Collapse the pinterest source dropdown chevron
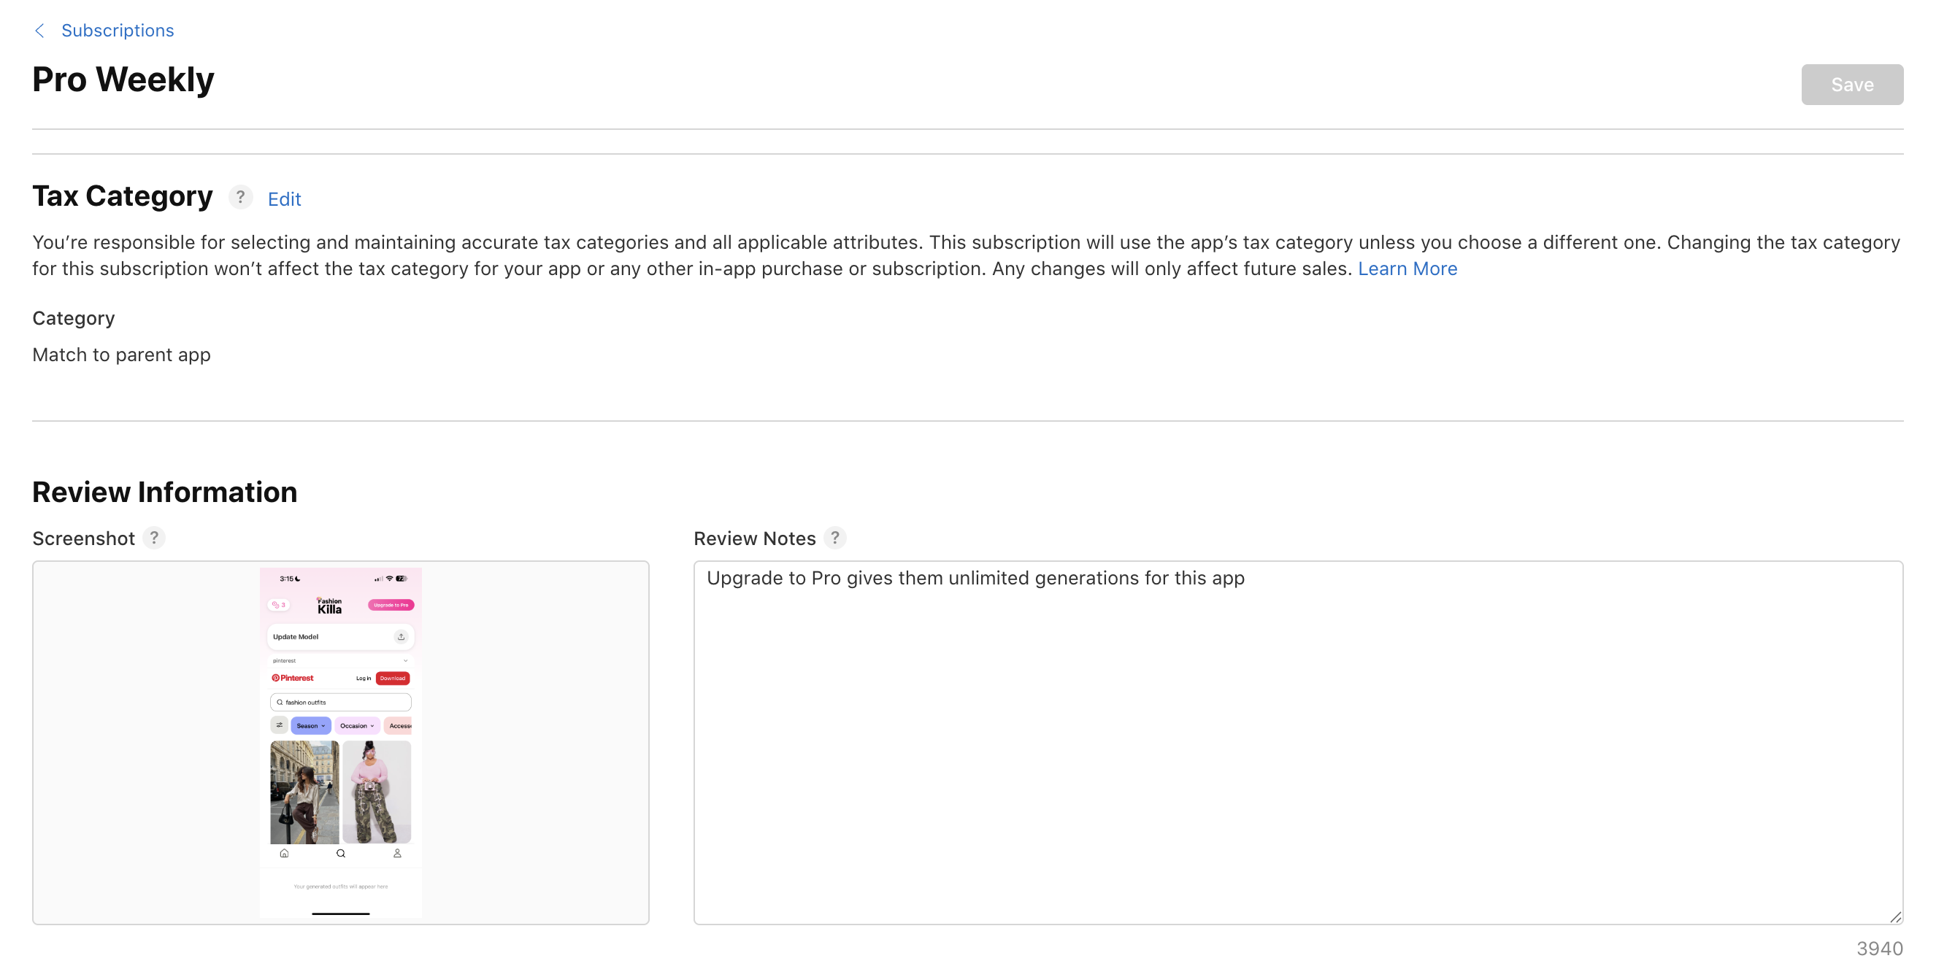The image size is (1955, 969). click(406, 661)
